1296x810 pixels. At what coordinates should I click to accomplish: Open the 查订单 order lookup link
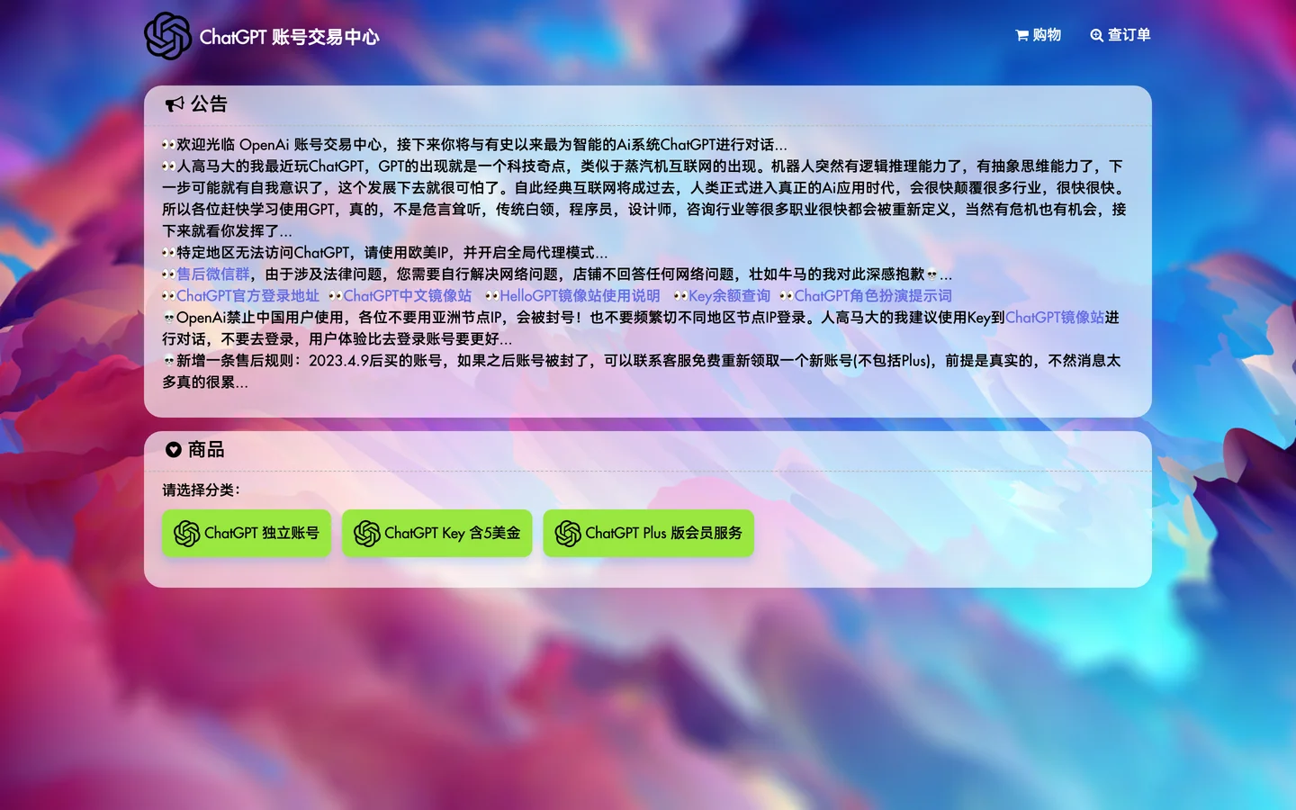coord(1120,35)
